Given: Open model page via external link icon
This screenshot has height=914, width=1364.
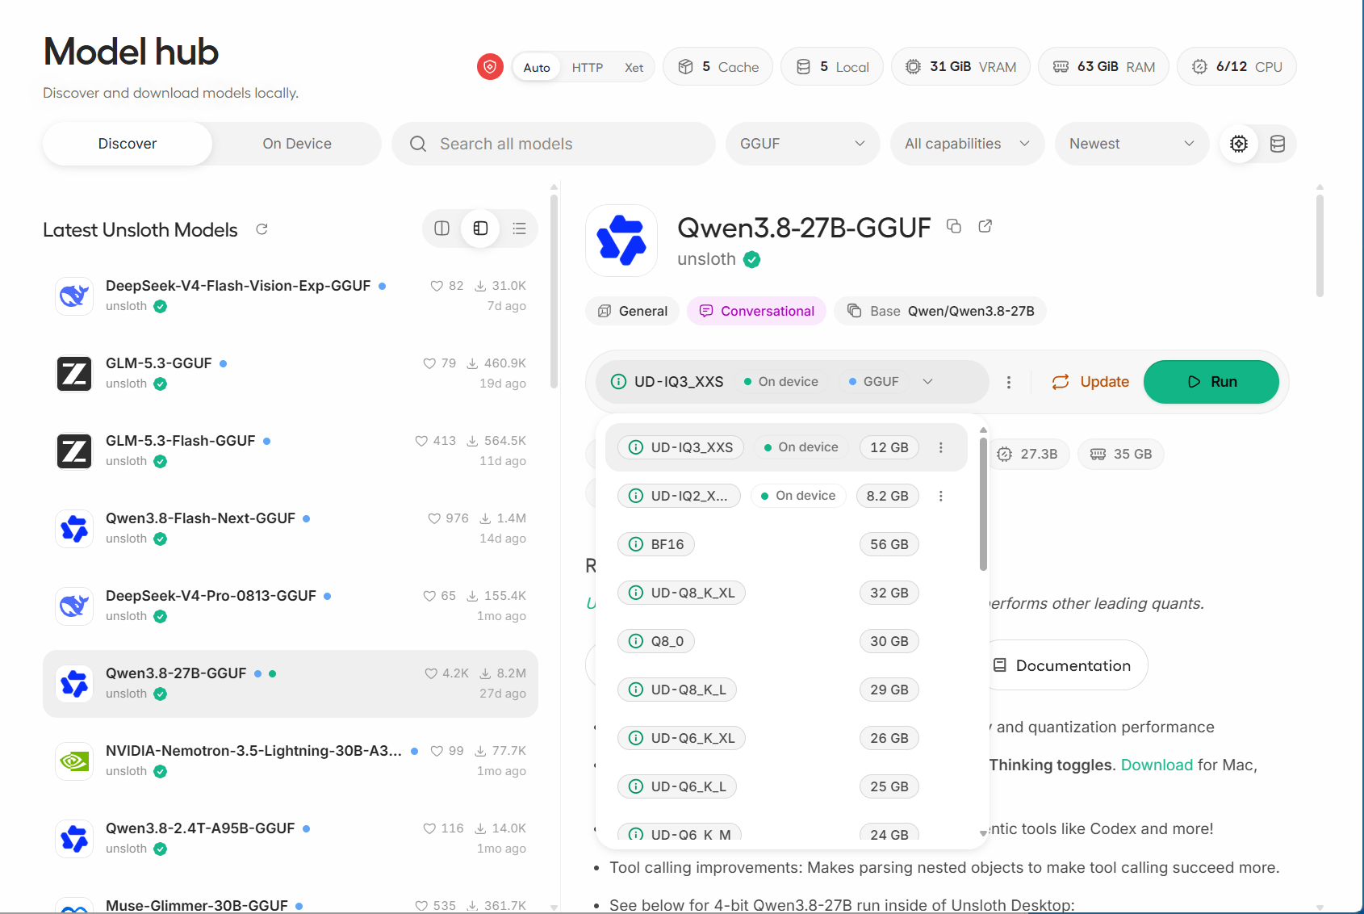Looking at the screenshot, I should click(x=985, y=226).
